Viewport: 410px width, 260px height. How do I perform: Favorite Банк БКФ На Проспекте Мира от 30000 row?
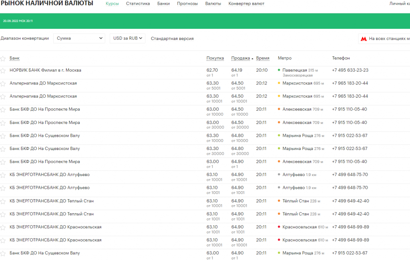[3, 123]
